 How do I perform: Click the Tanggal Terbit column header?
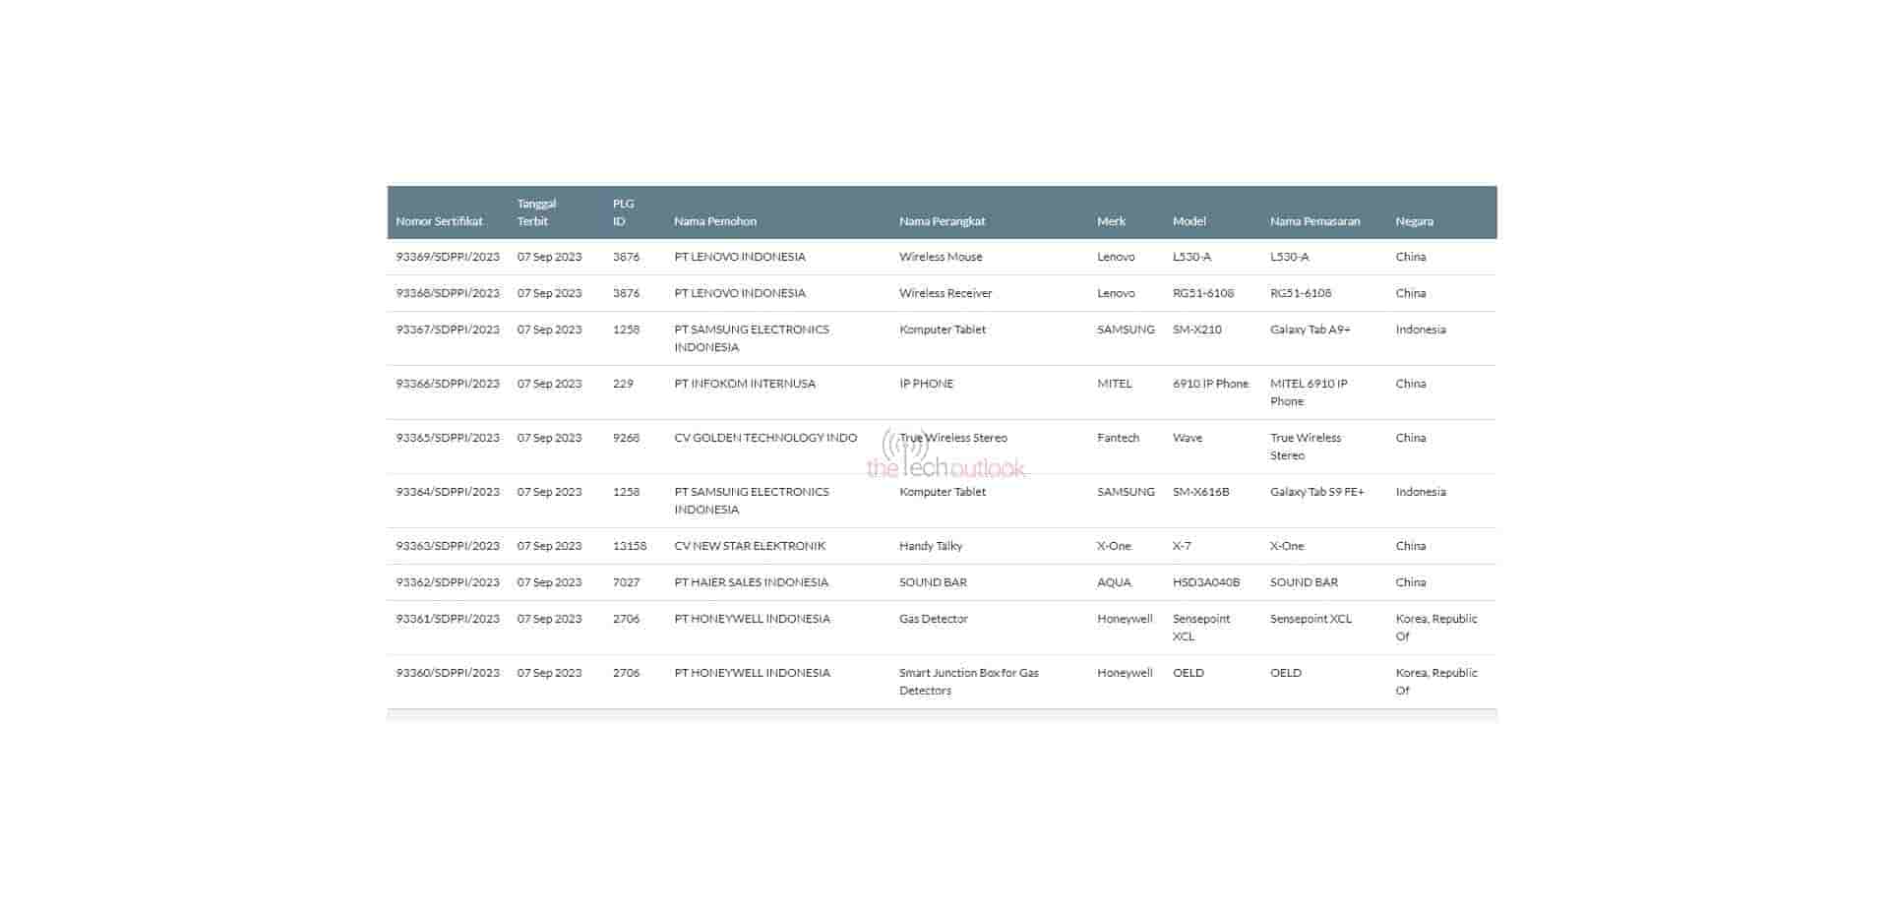click(536, 212)
